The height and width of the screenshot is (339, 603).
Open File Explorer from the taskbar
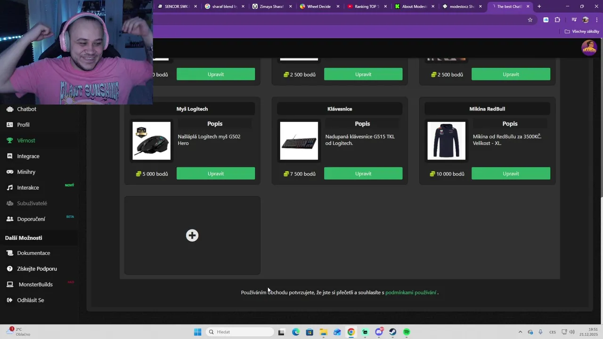click(x=323, y=332)
